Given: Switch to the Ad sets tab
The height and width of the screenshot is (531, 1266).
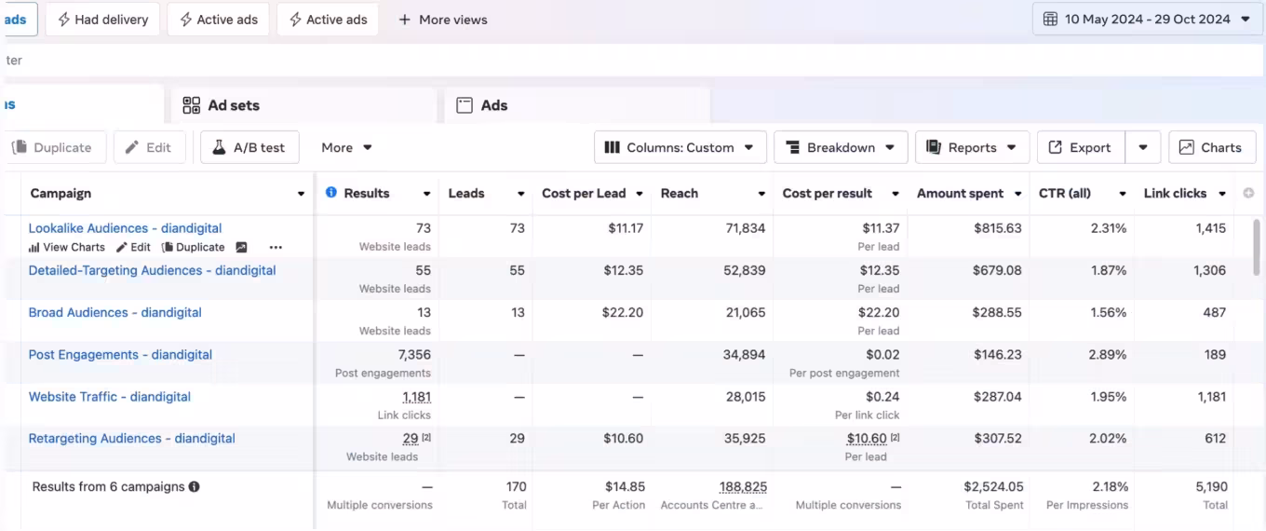Looking at the screenshot, I should (303, 105).
